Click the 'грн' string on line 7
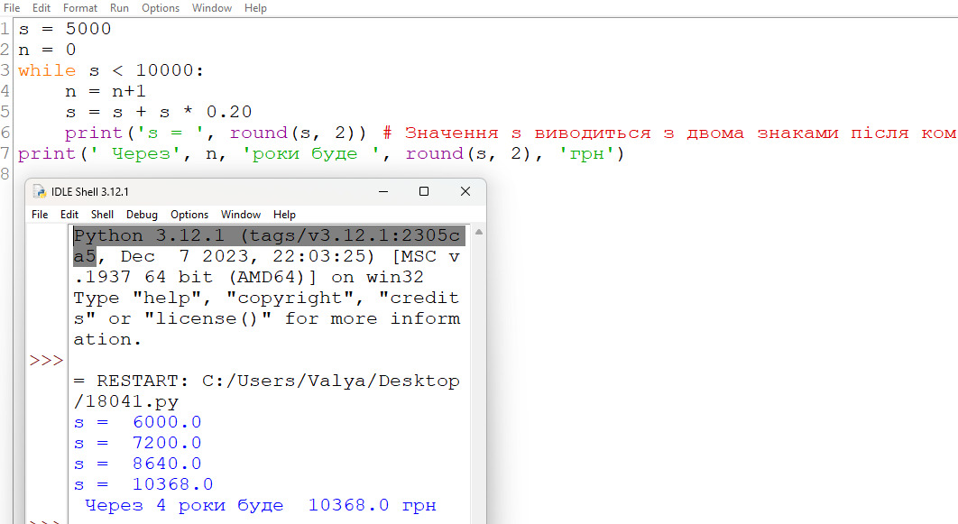Image resolution: width=958 pixels, height=524 pixels. (x=586, y=153)
